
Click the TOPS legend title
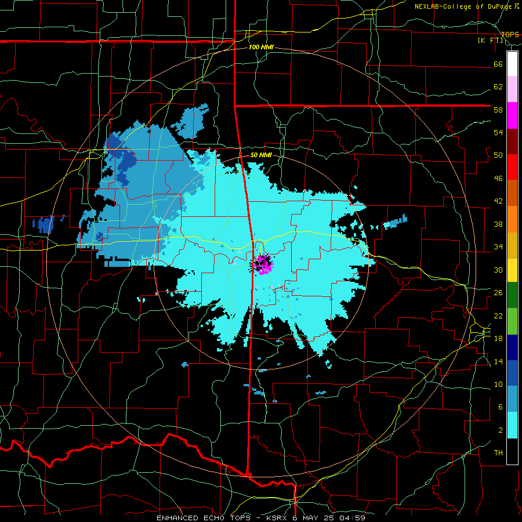pyautogui.click(x=510, y=34)
